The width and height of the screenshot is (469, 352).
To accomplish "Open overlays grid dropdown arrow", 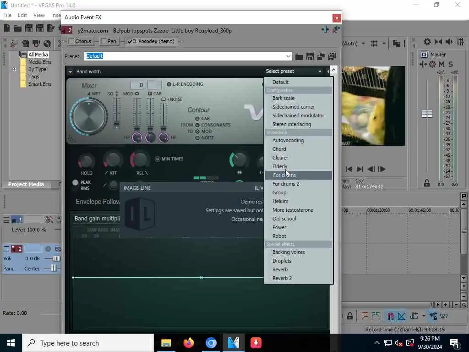I will tap(384, 44).
